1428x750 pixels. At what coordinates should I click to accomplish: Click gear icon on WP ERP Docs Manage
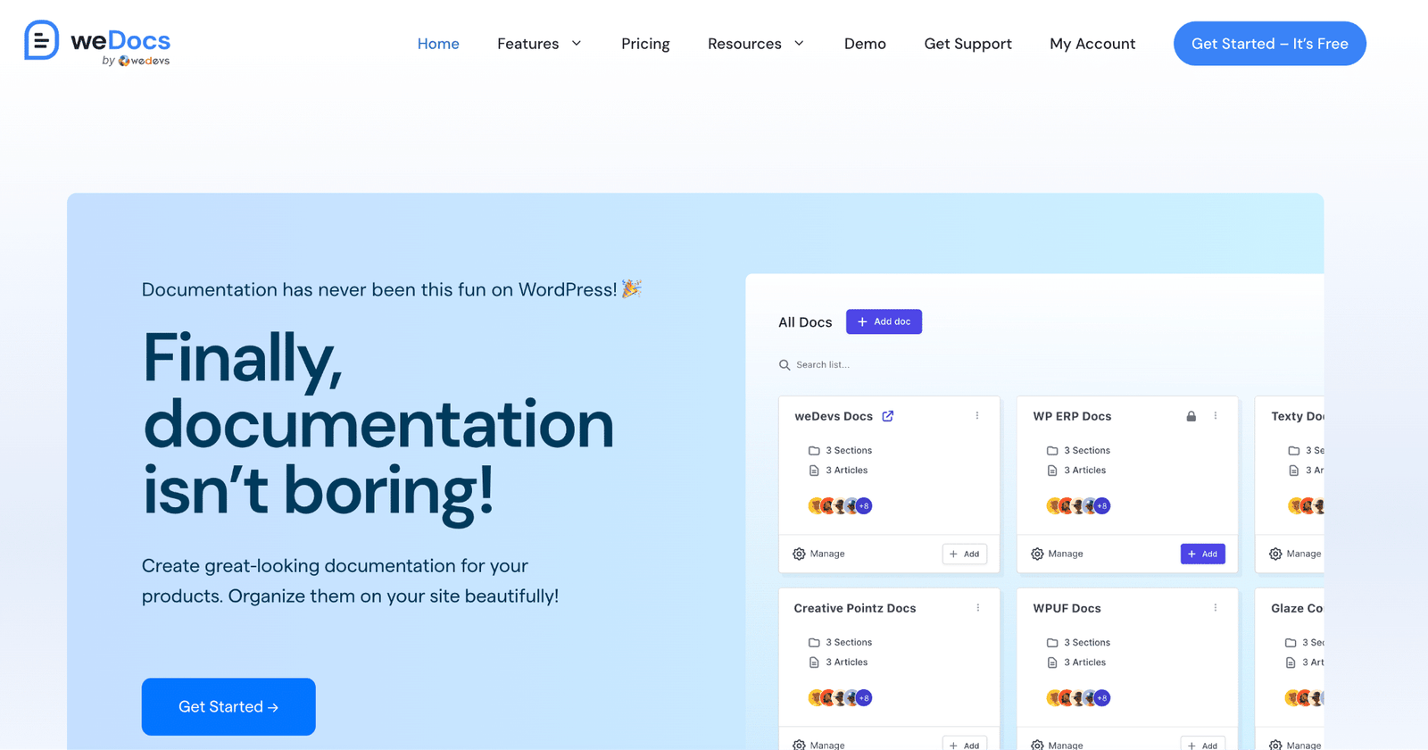(1037, 554)
